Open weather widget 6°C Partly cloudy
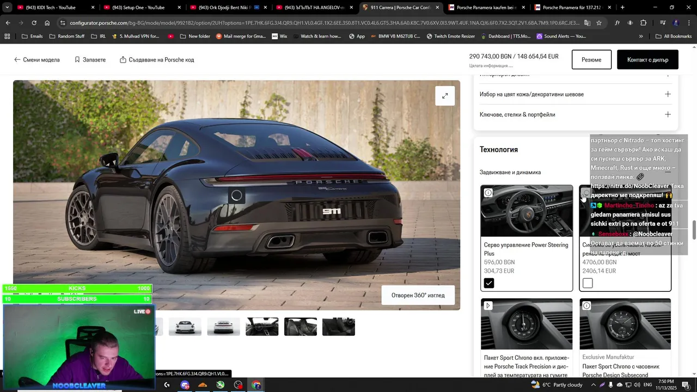 pos(557,385)
